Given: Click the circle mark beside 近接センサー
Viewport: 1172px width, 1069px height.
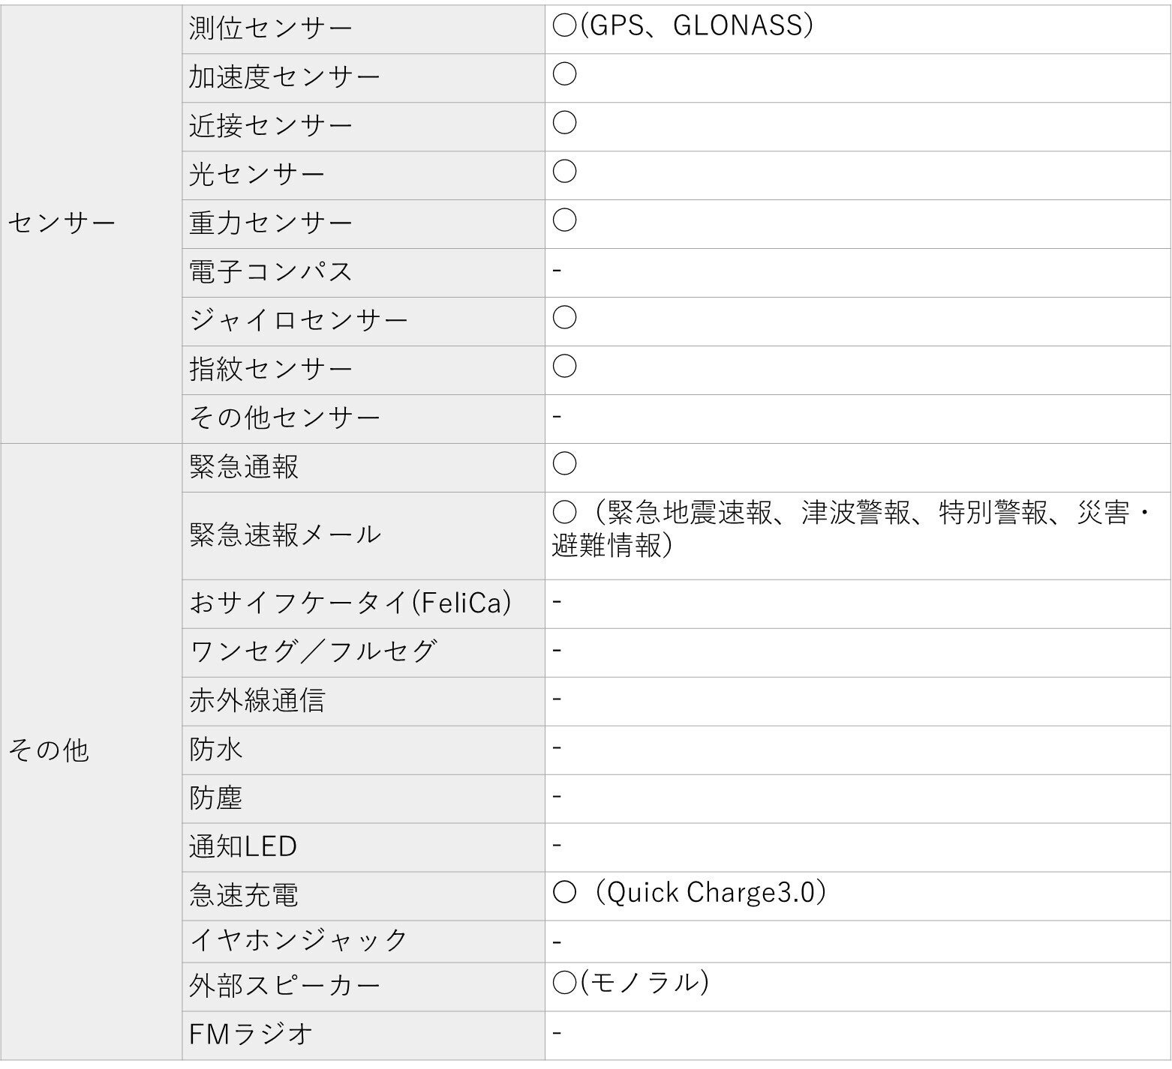Looking at the screenshot, I should [564, 123].
